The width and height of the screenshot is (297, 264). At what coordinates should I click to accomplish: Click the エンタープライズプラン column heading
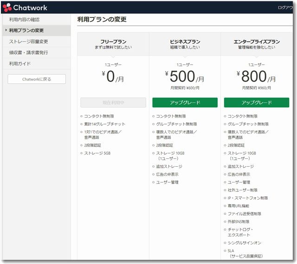click(x=256, y=42)
